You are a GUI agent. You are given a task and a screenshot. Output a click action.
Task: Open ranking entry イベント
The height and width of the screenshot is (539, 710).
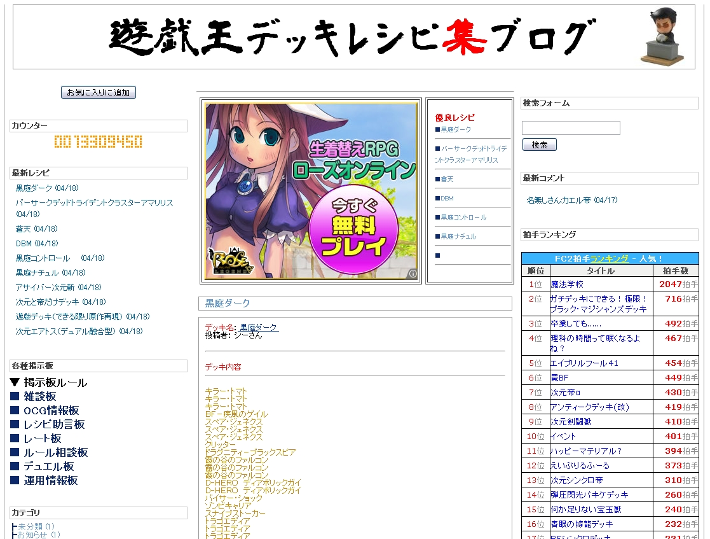click(x=563, y=436)
